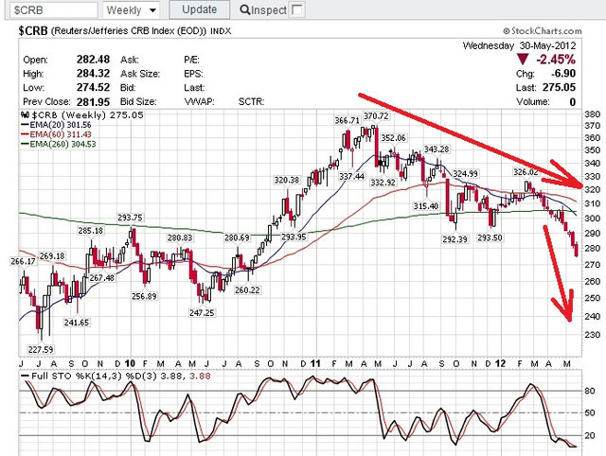Click the Last value 275.05
The width and height of the screenshot is (606, 456).
559,87
